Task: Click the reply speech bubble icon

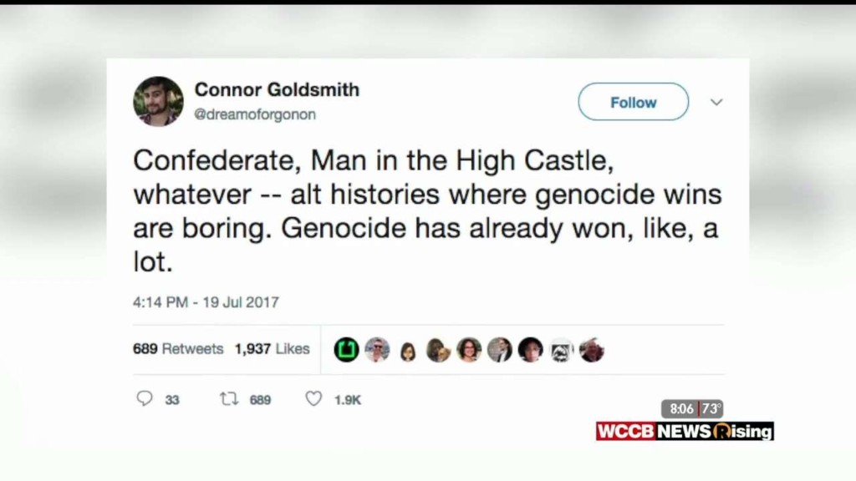Action: (x=145, y=398)
